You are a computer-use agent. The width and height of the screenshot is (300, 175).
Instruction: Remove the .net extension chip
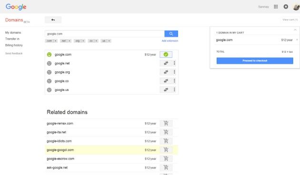click(x=69, y=41)
